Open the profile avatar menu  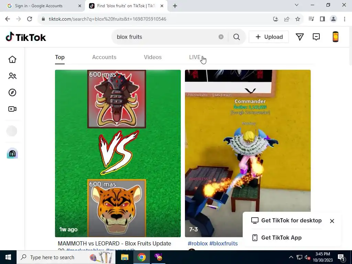pyautogui.click(x=335, y=37)
